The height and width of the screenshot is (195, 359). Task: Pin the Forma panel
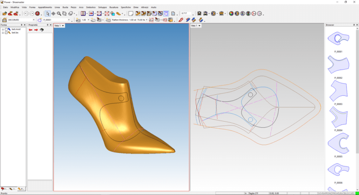tap(21, 25)
